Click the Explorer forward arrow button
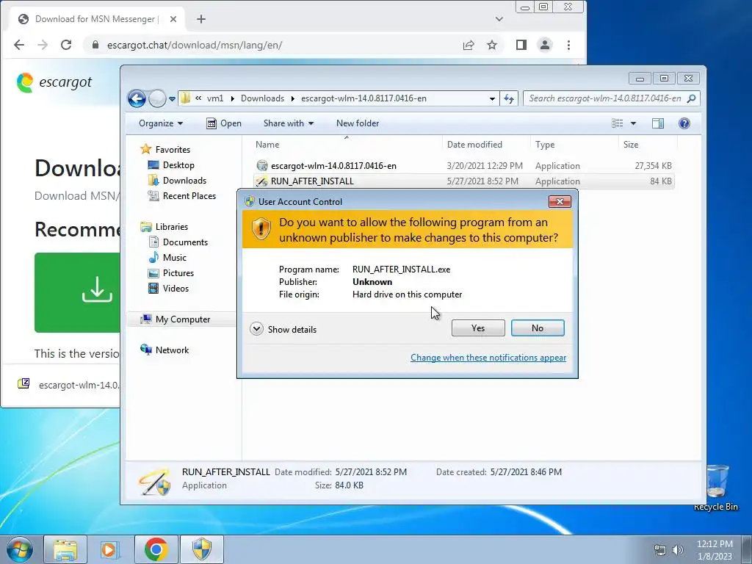Viewport: 752px width, 564px height. 157,99
